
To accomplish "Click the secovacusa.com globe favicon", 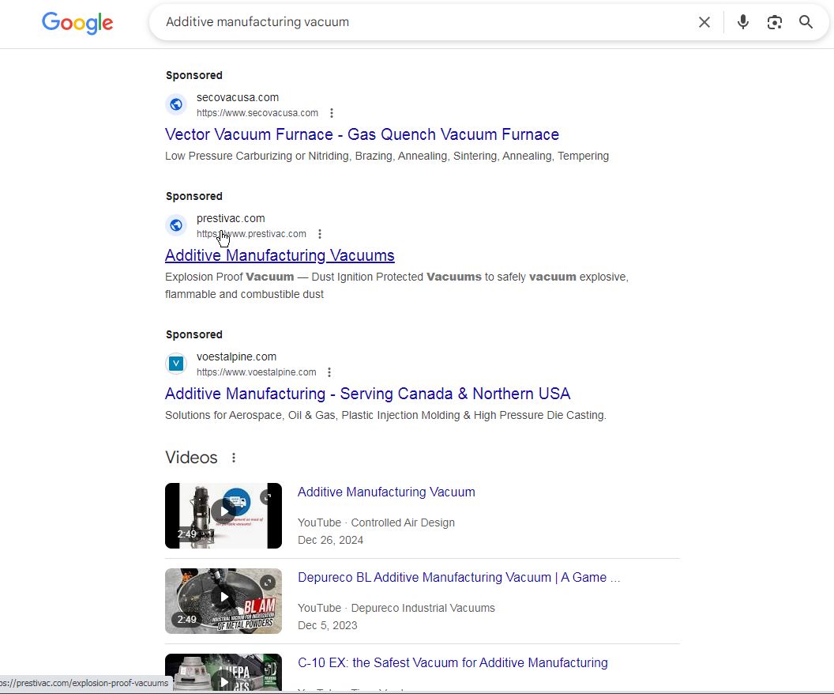I will (x=176, y=104).
